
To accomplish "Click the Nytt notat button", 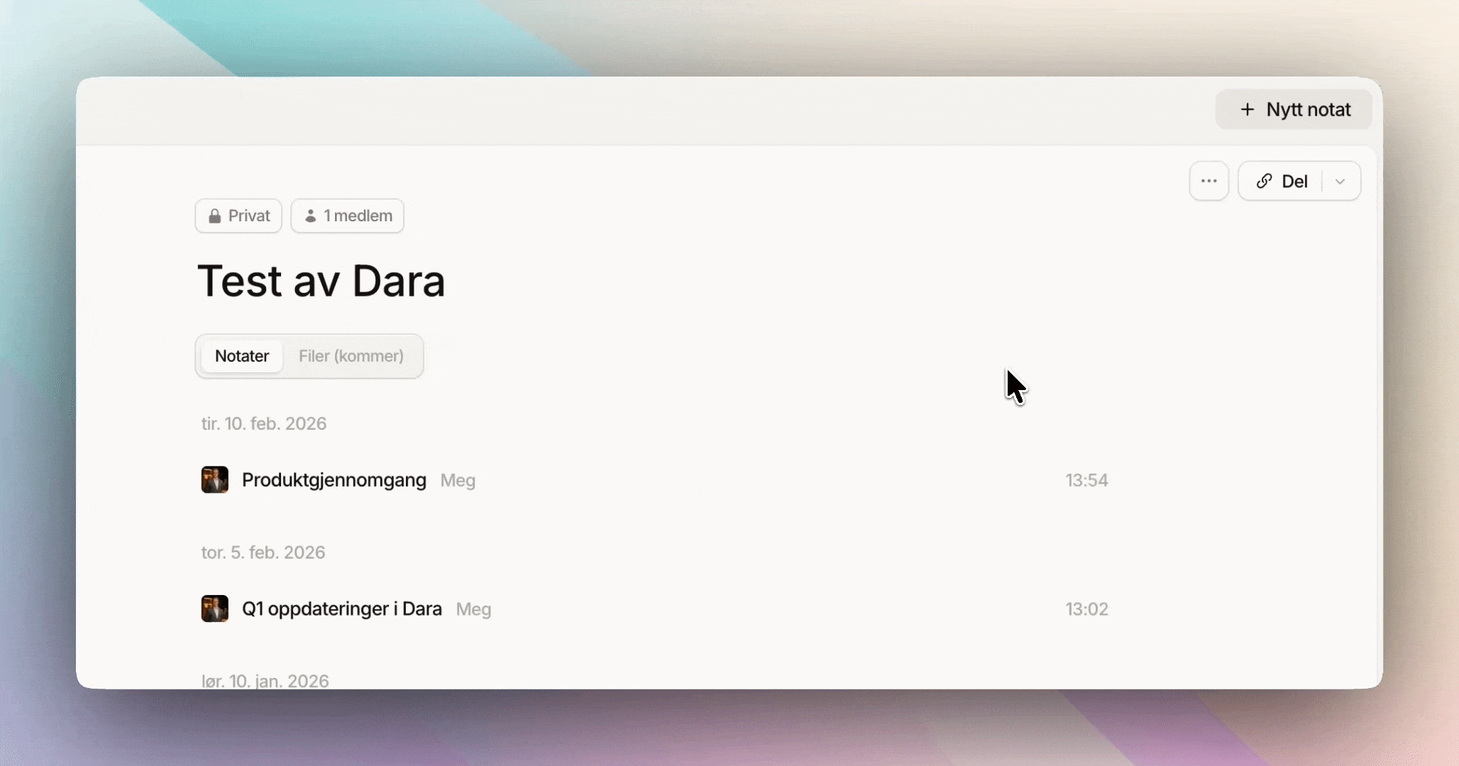I will [1308, 109].
